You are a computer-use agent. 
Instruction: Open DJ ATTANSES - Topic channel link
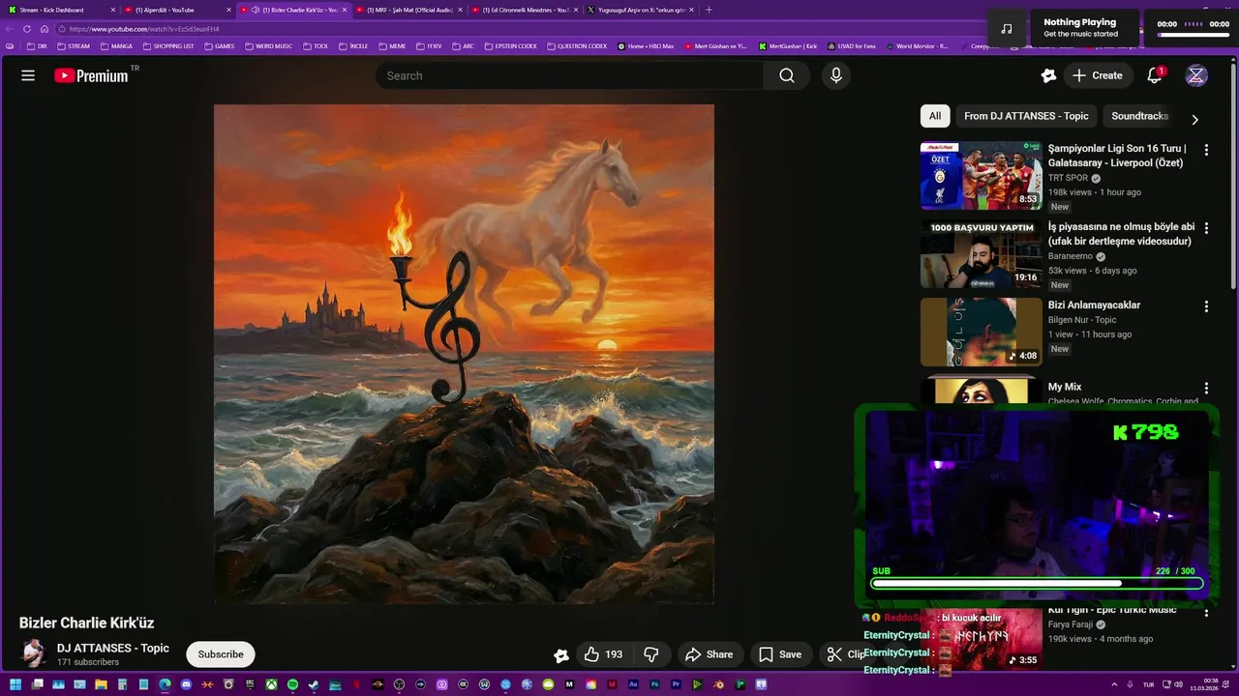pyautogui.click(x=113, y=649)
